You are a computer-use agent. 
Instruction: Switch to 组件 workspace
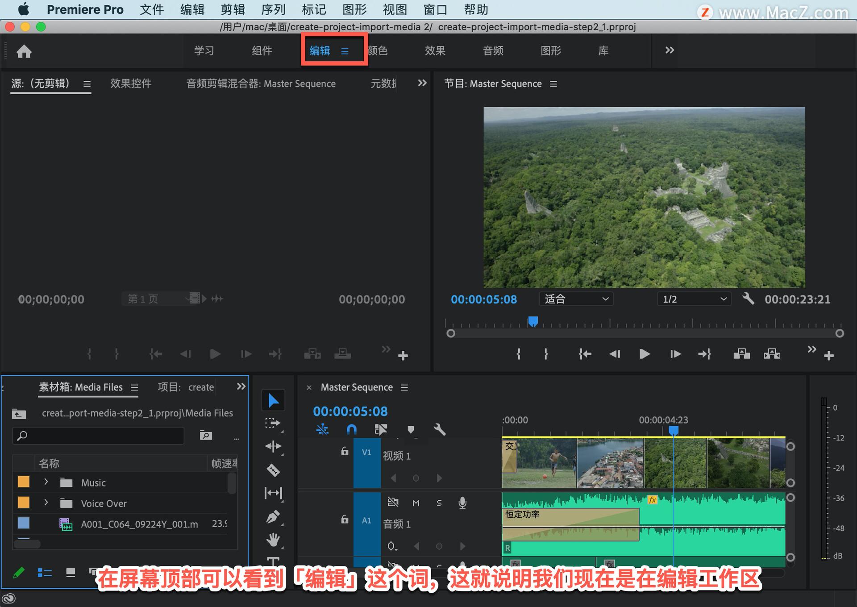pos(262,50)
